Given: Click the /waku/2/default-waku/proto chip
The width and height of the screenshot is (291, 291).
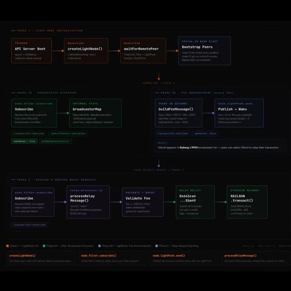Looking at the screenshot, I should tap(68, 133).
